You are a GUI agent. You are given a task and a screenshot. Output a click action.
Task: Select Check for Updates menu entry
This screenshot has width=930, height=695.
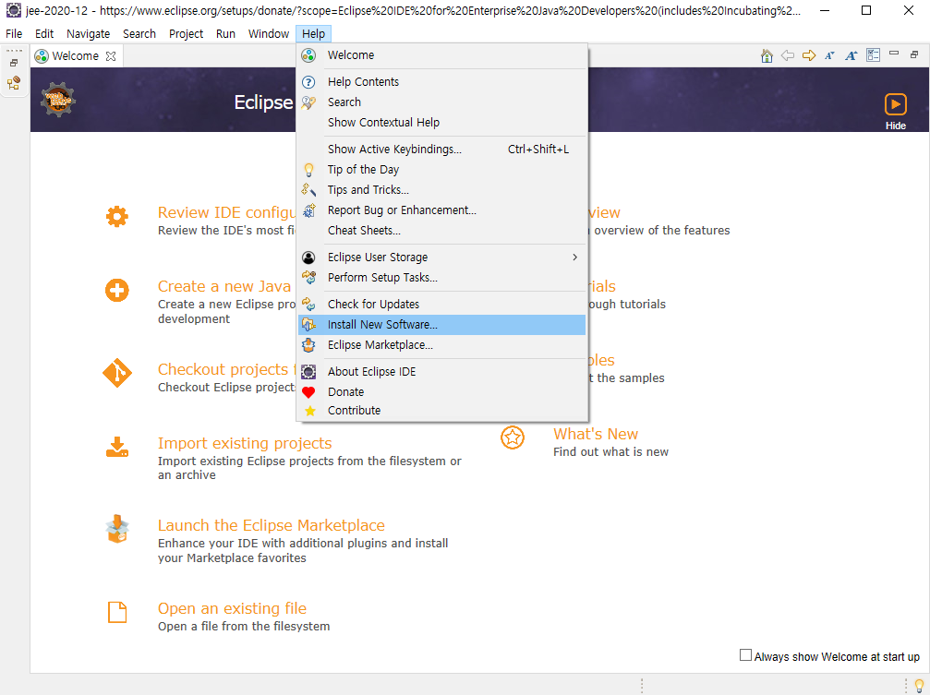(441, 305)
